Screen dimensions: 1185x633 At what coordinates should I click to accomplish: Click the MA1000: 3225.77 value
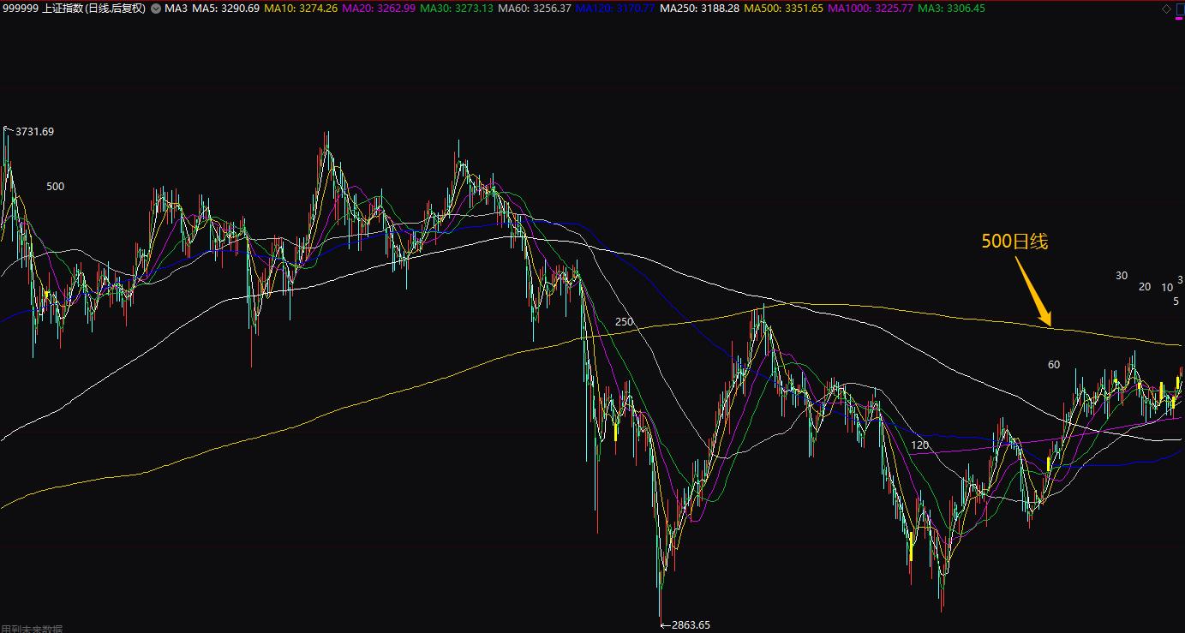[871, 9]
